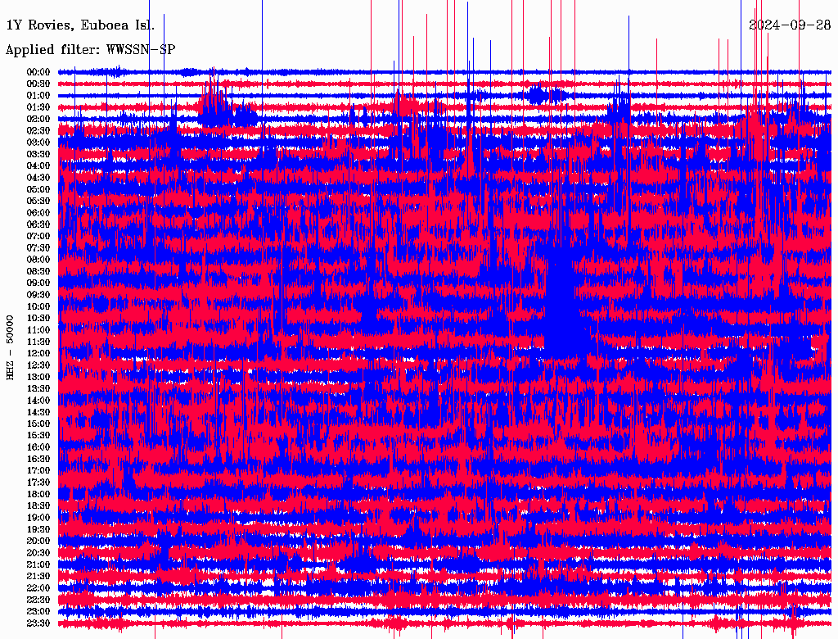Viewport: 838px width, 639px height.
Task: Click the 13:30 time label
Action: click(38, 388)
